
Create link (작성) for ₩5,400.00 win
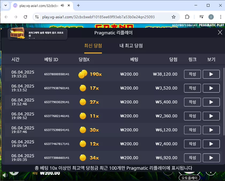coord(192,102)
